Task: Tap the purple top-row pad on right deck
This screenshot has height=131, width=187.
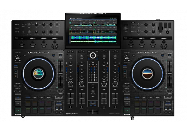Action: tap(151, 104)
